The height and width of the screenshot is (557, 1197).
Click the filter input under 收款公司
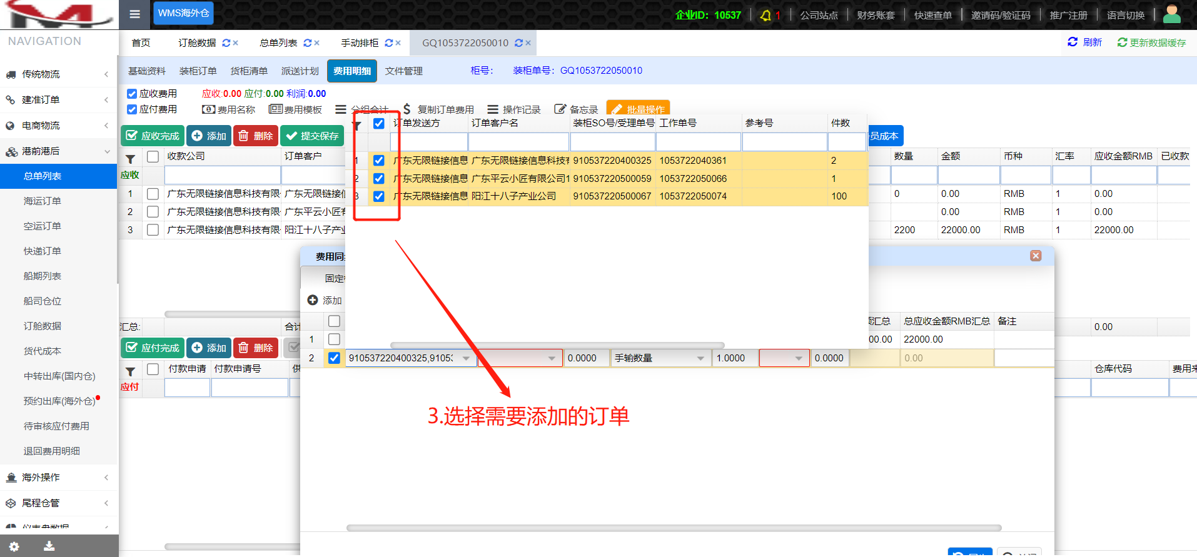point(223,175)
